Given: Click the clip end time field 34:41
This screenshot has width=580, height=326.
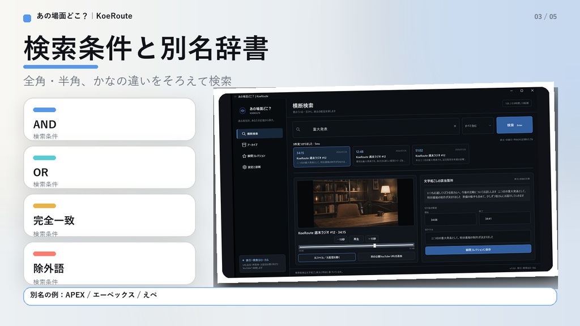Looking at the screenshot, I should click(505, 218).
